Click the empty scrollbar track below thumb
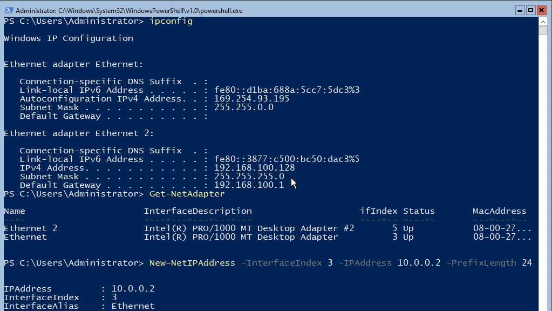Screen dimensions: 552x311 pyautogui.click(x=543, y=173)
